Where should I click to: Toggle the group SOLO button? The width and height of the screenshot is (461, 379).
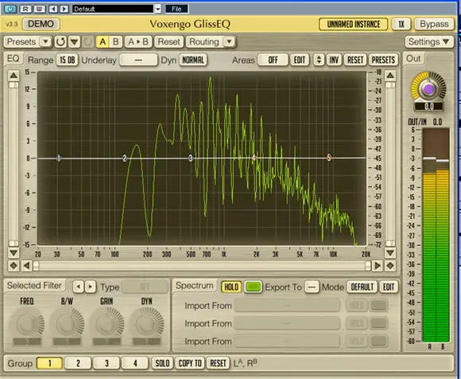pyautogui.click(x=162, y=363)
